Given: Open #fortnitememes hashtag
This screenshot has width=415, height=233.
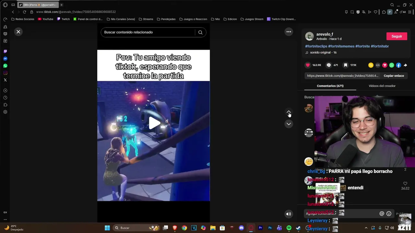Looking at the screenshot, I should (341, 46).
